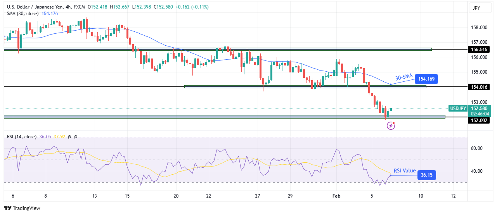Select the blue endpoint dot on RSI line

pos(390,175)
